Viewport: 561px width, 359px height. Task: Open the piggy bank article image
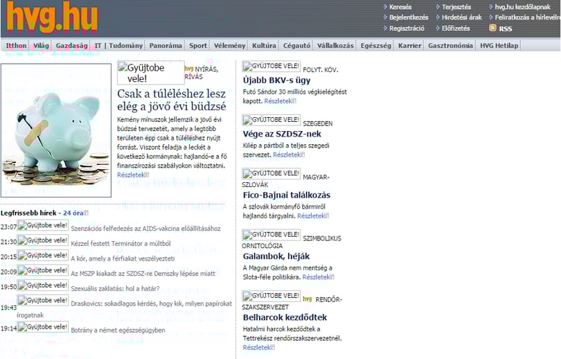(56, 131)
